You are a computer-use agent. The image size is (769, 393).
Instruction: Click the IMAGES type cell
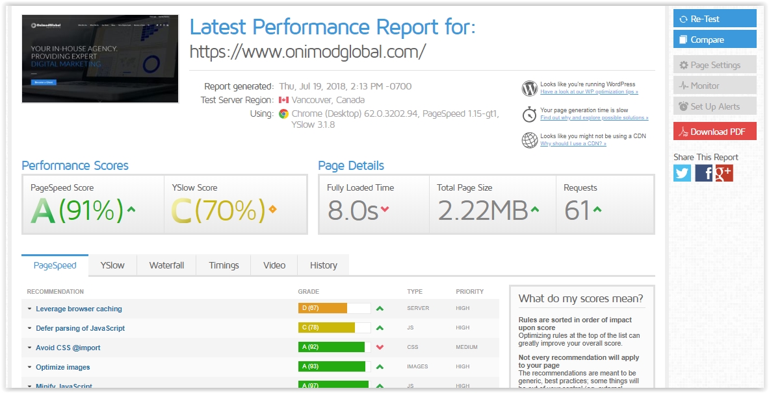[417, 366]
